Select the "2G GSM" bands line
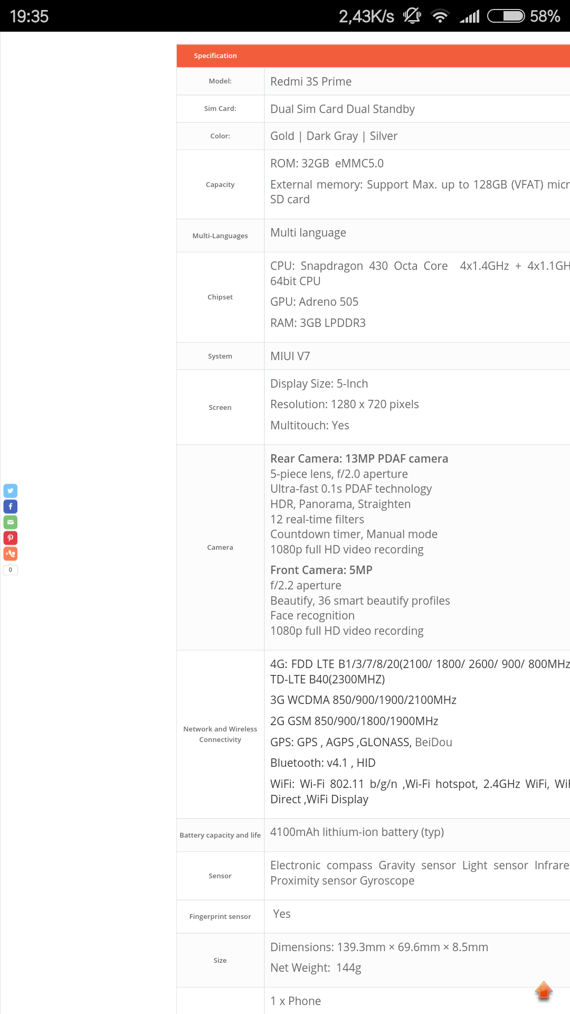Image resolution: width=570 pixels, height=1014 pixels. 354,721
